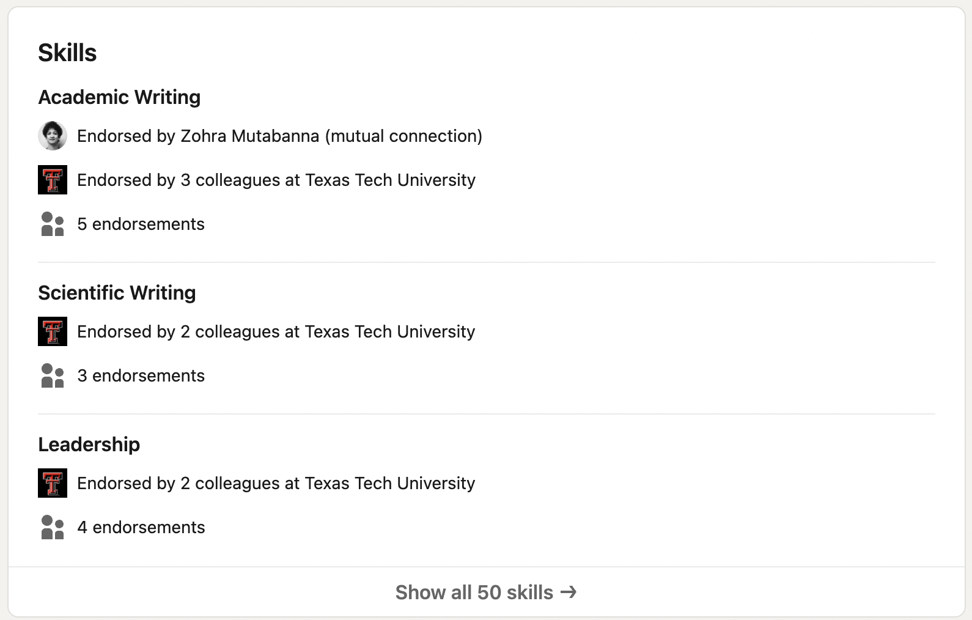View the 4 endorsements for Leadership
This screenshot has height=620, width=972.
tap(141, 527)
